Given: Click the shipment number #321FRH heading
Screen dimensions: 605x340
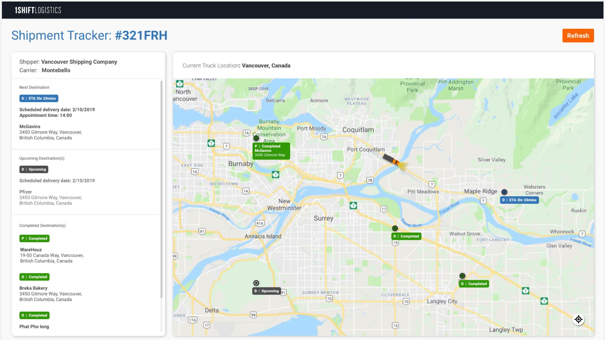Looking at the screenshot, I should [x=141, y=36].
